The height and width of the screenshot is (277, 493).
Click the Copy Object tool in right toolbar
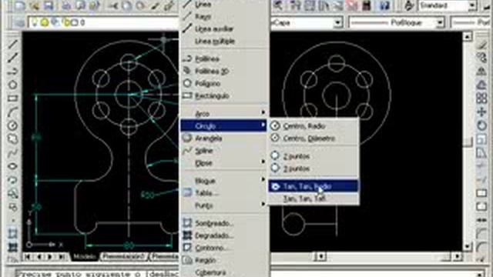[481, 58]
